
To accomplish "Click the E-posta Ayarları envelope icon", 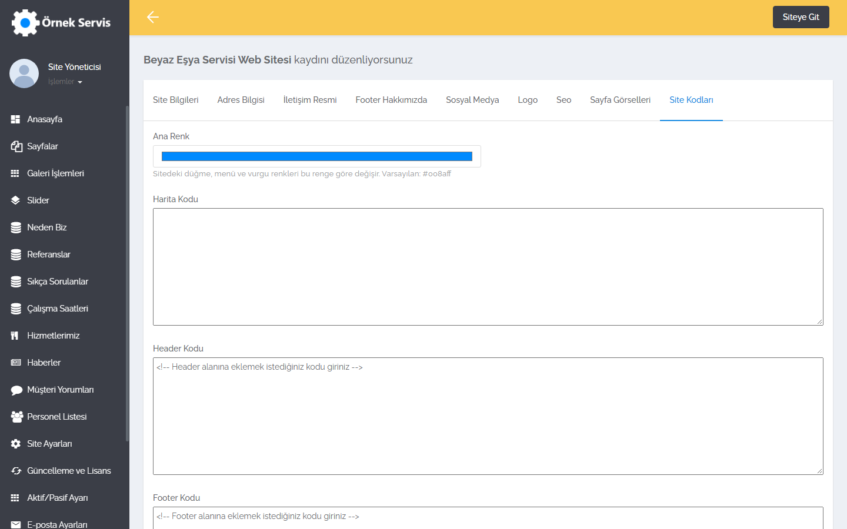I will pos(16,525).
